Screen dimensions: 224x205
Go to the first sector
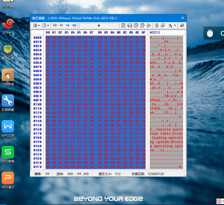coord(55,25)
